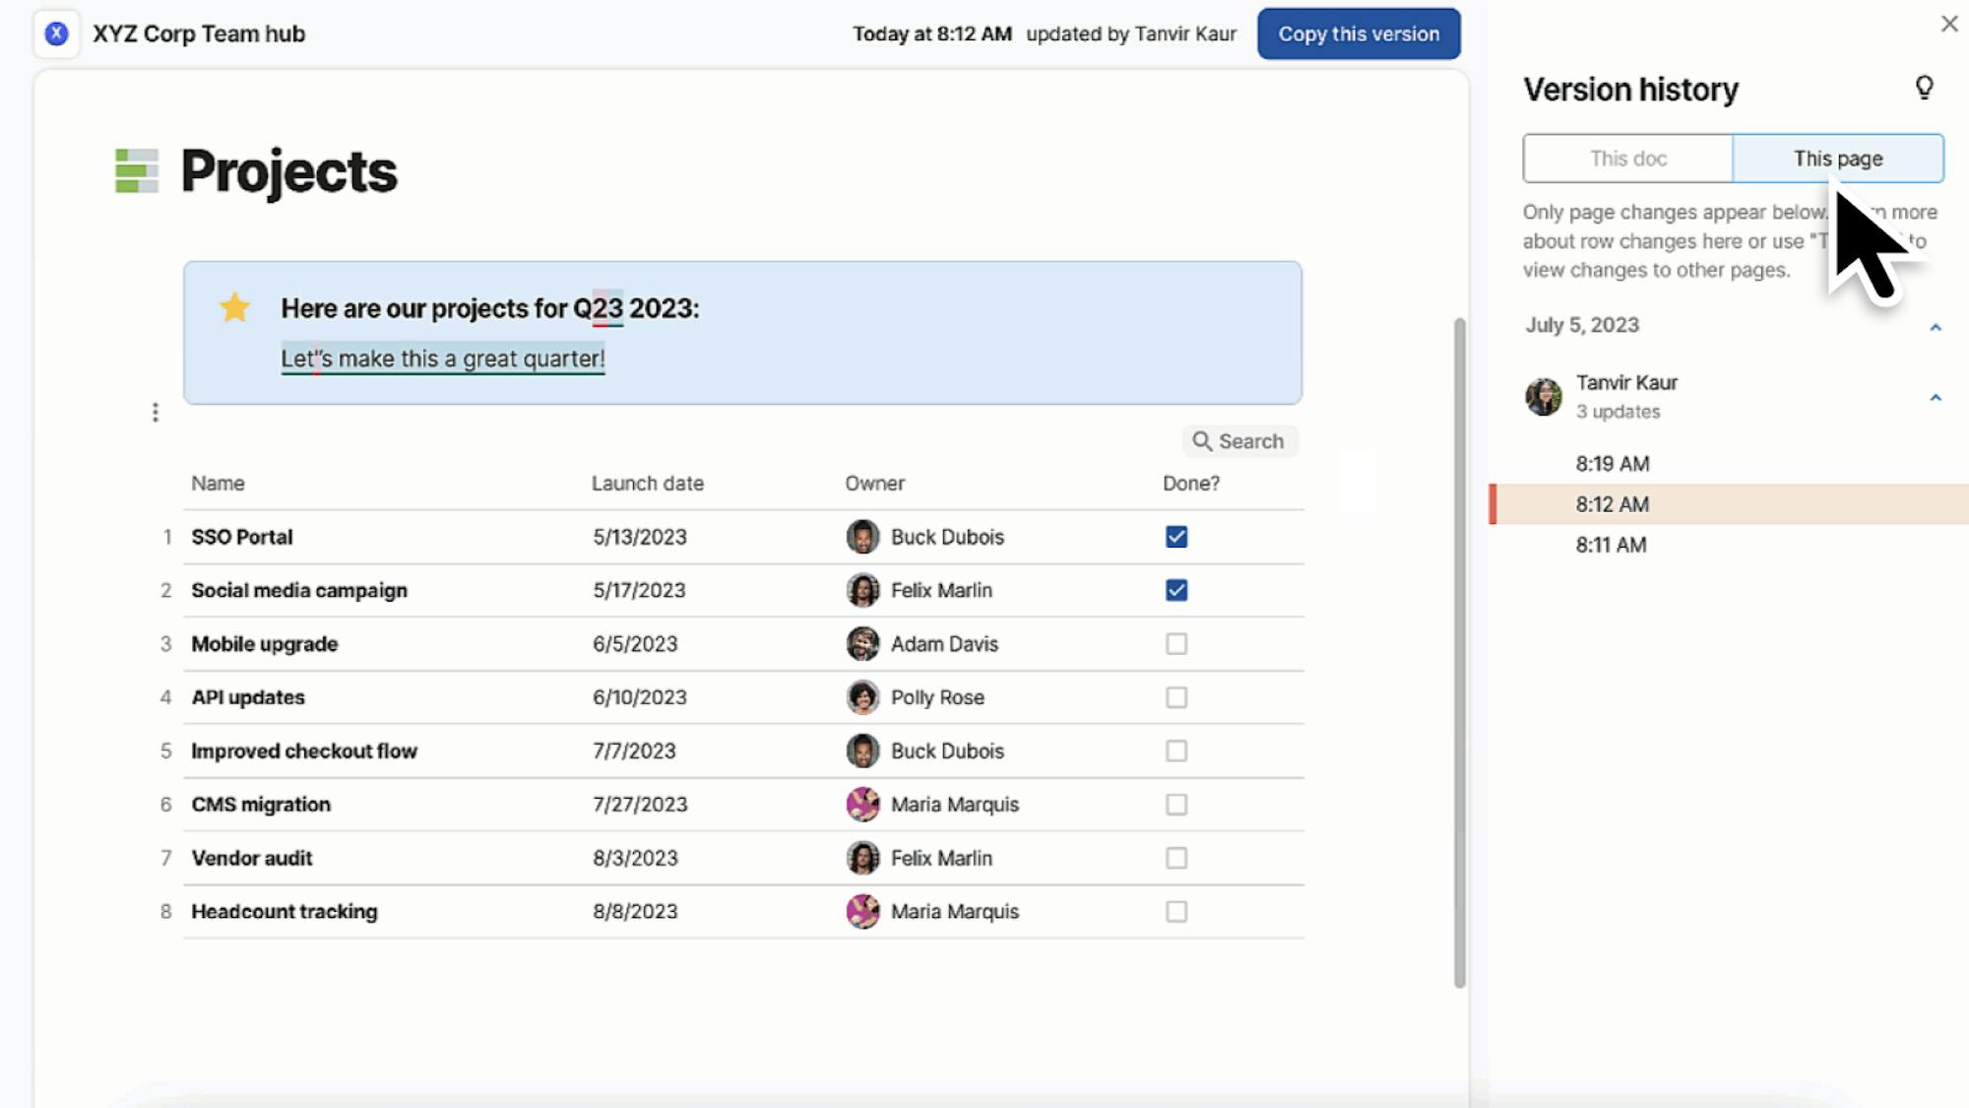Click Tanvir Kaur's avatar in version history

point(1544,397)
